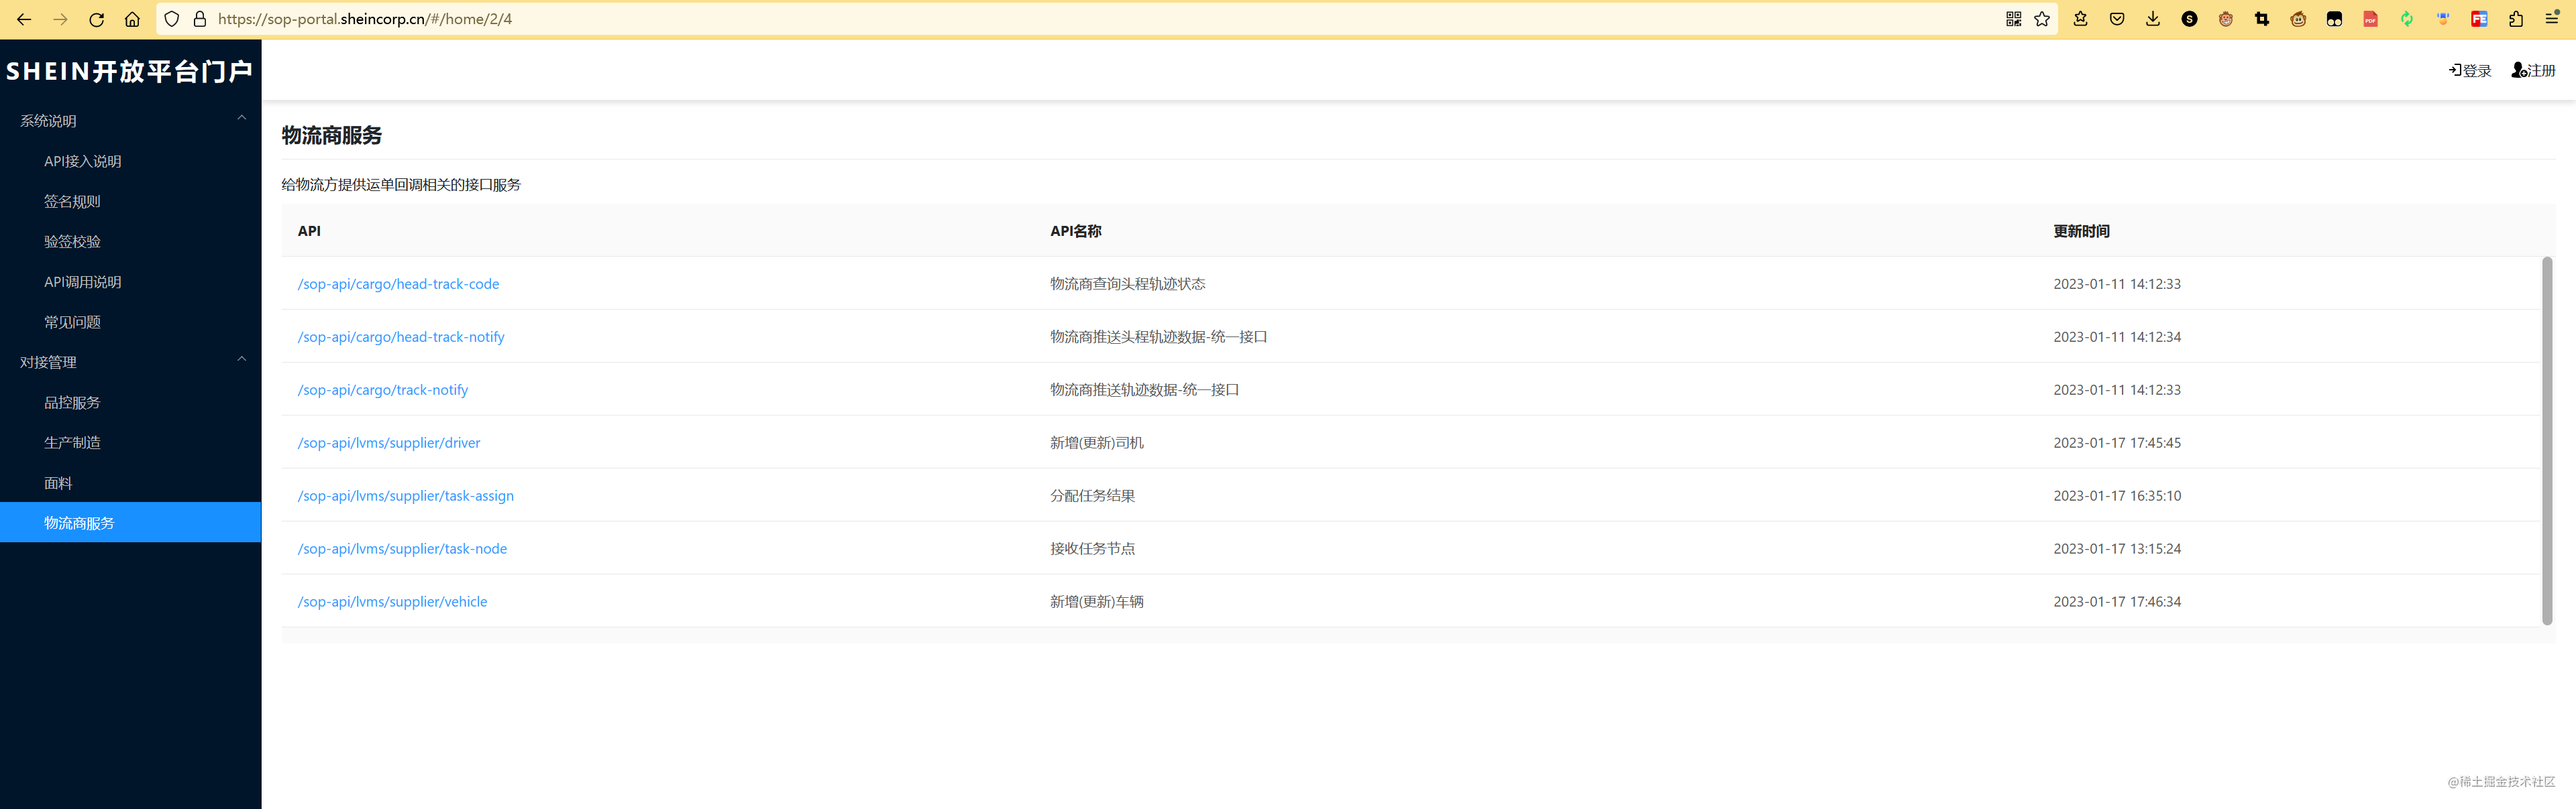Open the /sop-api/lvms/supplier/task-assign link

(405, 495)
